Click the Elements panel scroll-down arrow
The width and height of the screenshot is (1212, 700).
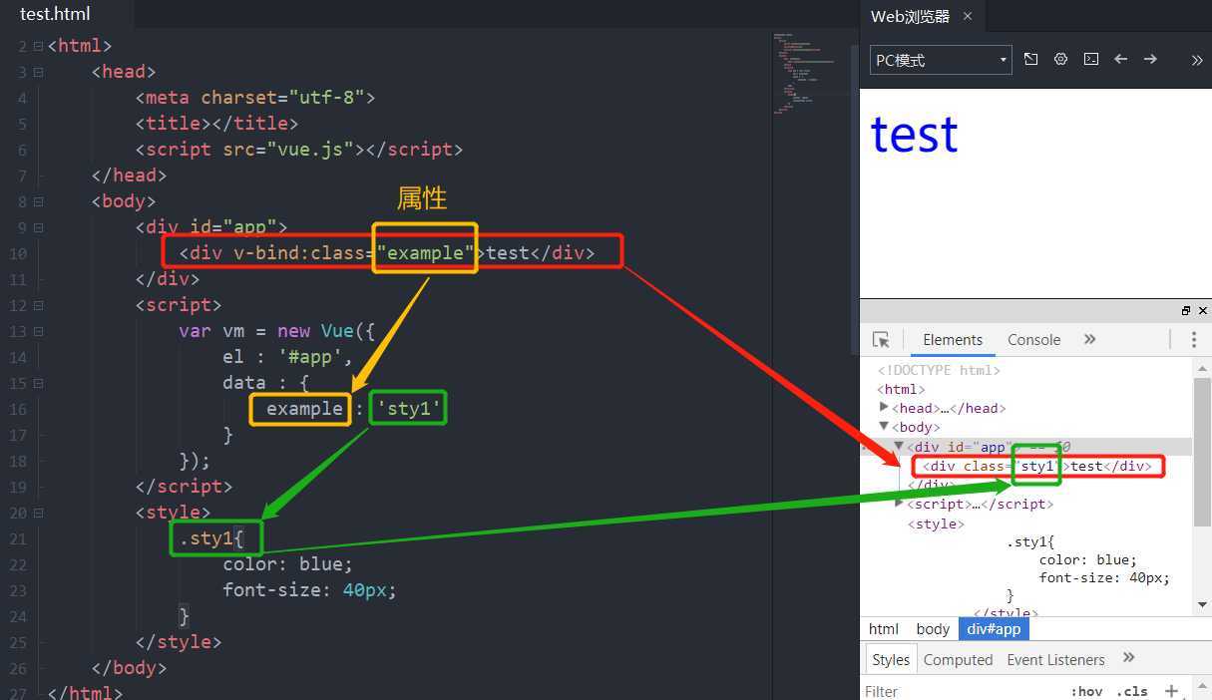click(1202, 604)
